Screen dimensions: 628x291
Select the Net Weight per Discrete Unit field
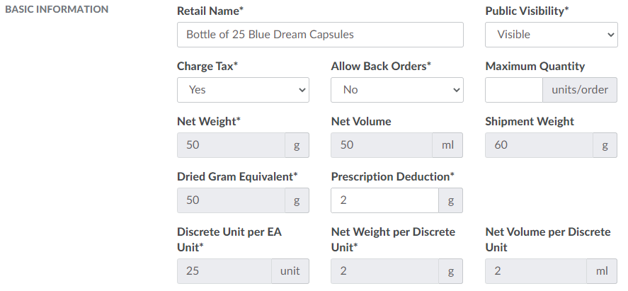coord(384,271)
